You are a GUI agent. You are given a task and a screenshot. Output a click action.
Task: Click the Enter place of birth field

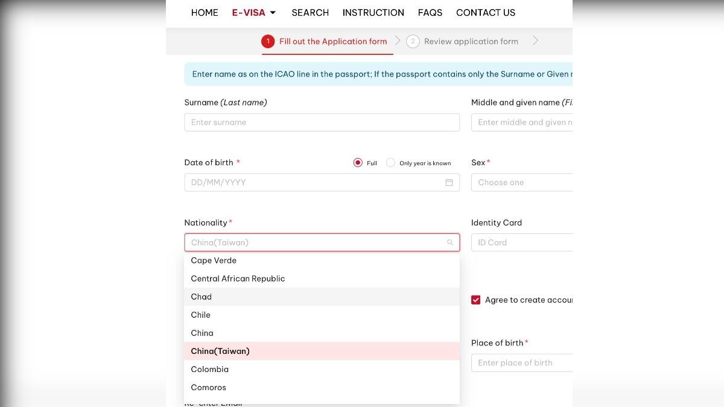point(522,362)
